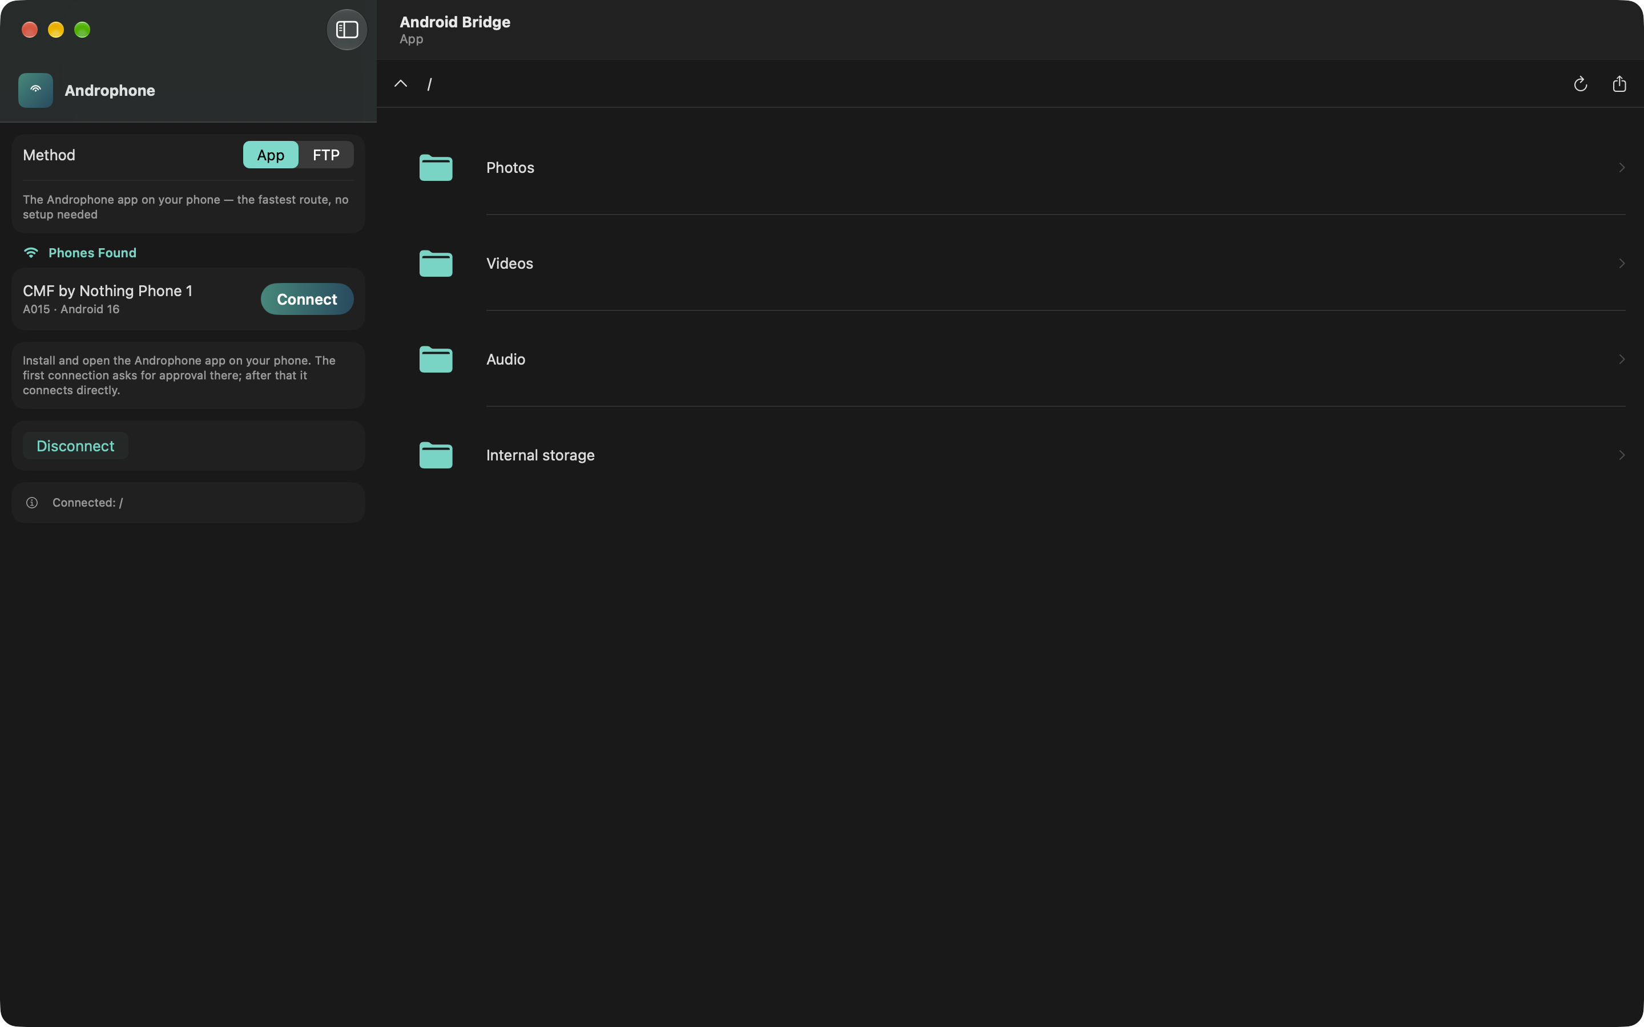Open the Videos folder label
Viewport: 1644px width, 1027px height.
(510, 263)
